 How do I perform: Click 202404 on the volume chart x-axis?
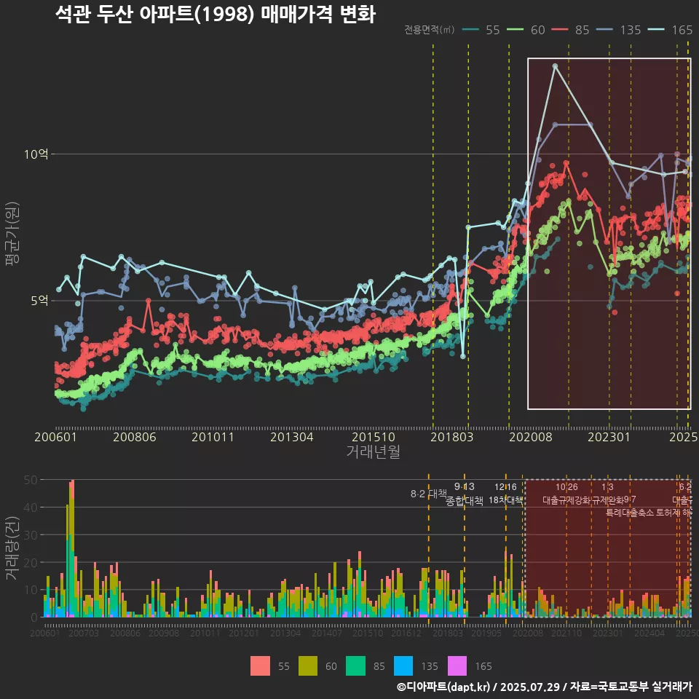(649, 633)
